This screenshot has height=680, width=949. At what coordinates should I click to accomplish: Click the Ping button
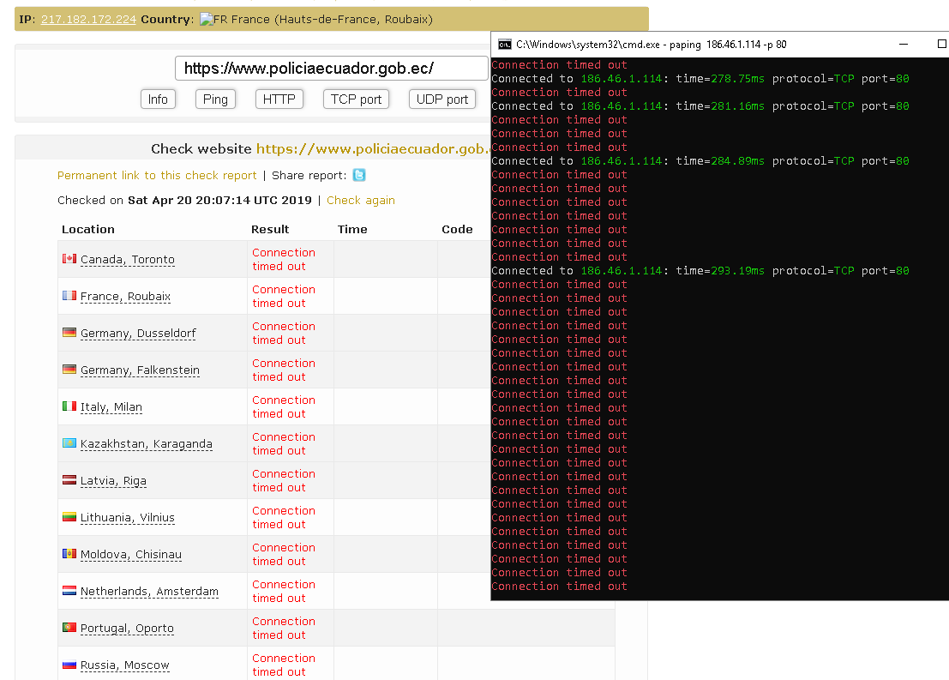pos(215,99)
